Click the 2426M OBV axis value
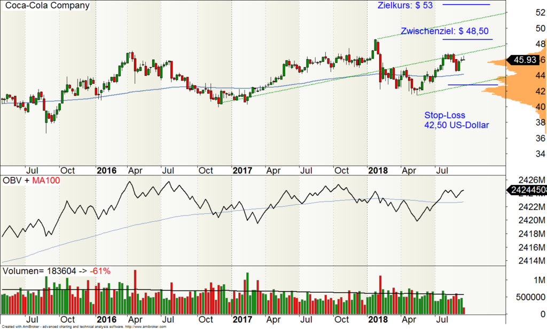 [x=532, y=180]
